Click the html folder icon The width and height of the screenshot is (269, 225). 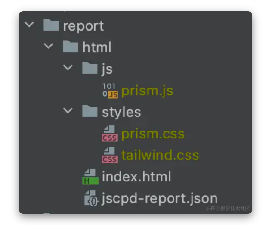(70, 47)
